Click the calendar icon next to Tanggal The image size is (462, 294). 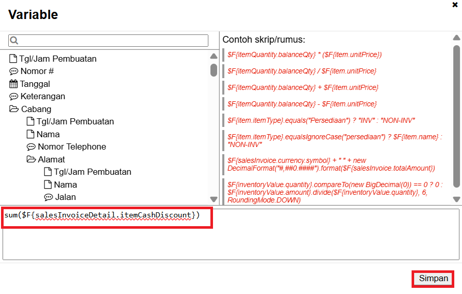point(13,84)
